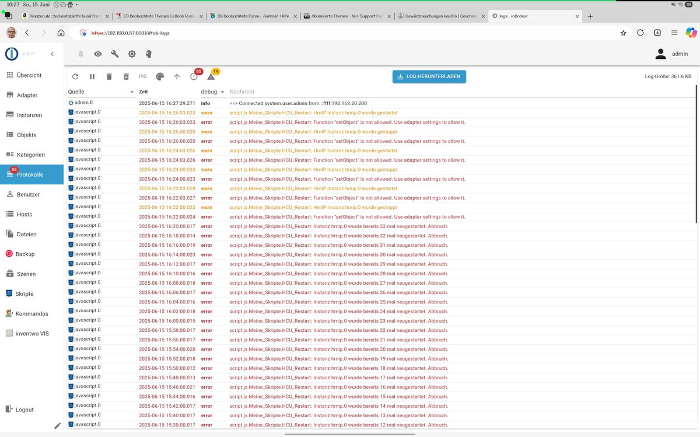This screenshot has width=700, height=437.
Task: Open Skripte in the sidebar menu
Action: click(x=24, y=293)
